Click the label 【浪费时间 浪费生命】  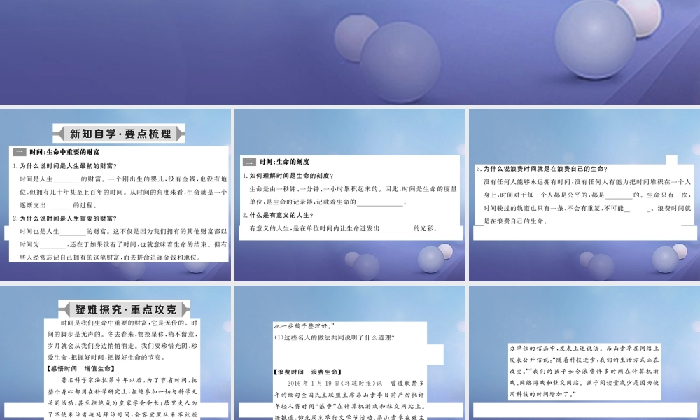click(308, 372)
